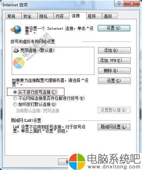The image size is (142, 170).
Task: Open the 内容 tab
Action: tap(61, 16)
